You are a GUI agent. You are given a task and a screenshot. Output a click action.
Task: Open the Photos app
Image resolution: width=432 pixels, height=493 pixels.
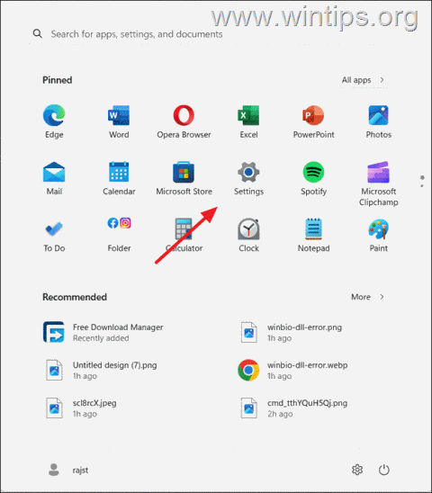click(379, 121)
